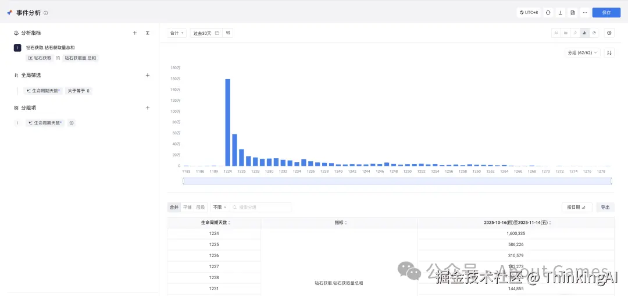Click the 导出 export button
The image size is (628, 296).
click(x=605, y=207)
